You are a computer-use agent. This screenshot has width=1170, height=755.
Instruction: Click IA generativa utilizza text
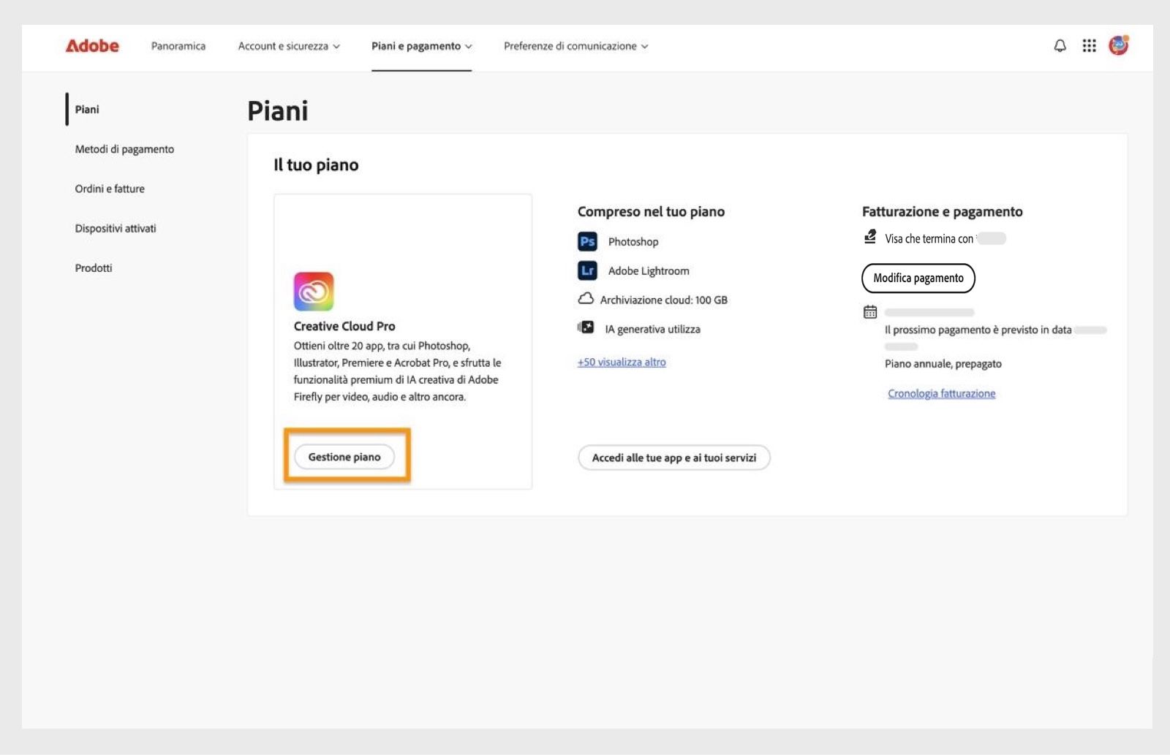click(652, 330)
